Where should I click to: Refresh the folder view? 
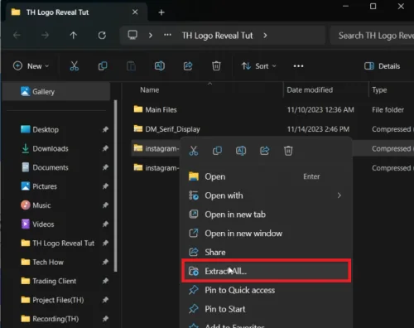pos(102,36)
